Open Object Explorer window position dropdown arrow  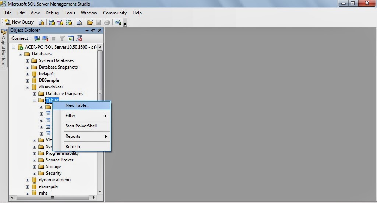[x=87, y=31]
